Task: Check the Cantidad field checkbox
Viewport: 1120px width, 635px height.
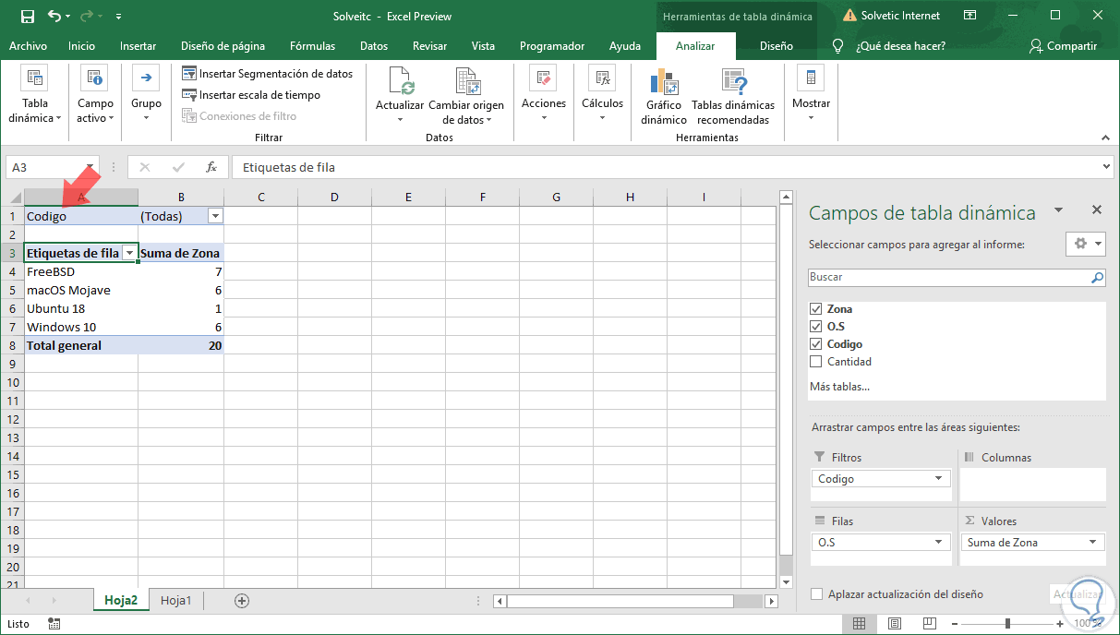Action: (x=815, y=362)
